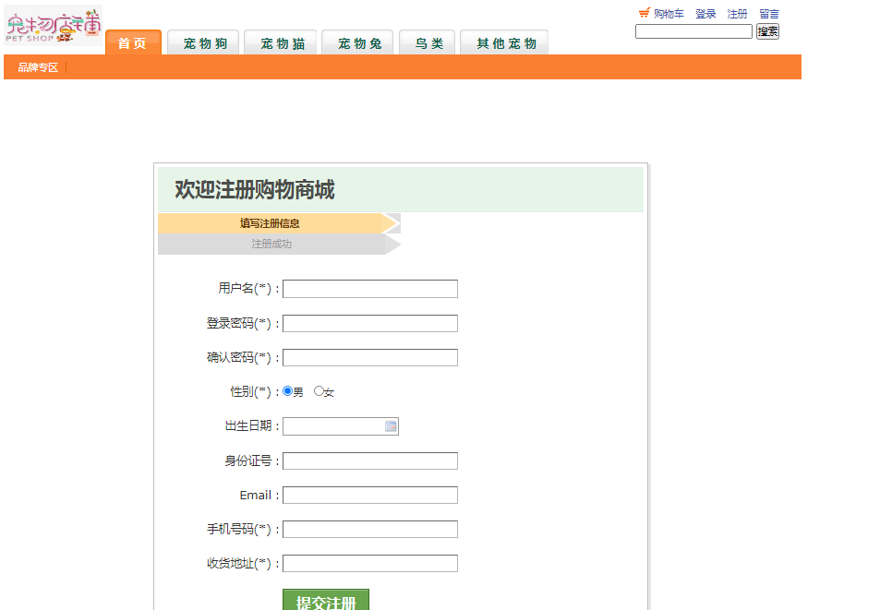Click the 欢迎注册购物商城 heading
The image size is (880, 610).
click(x=255, y=189)
